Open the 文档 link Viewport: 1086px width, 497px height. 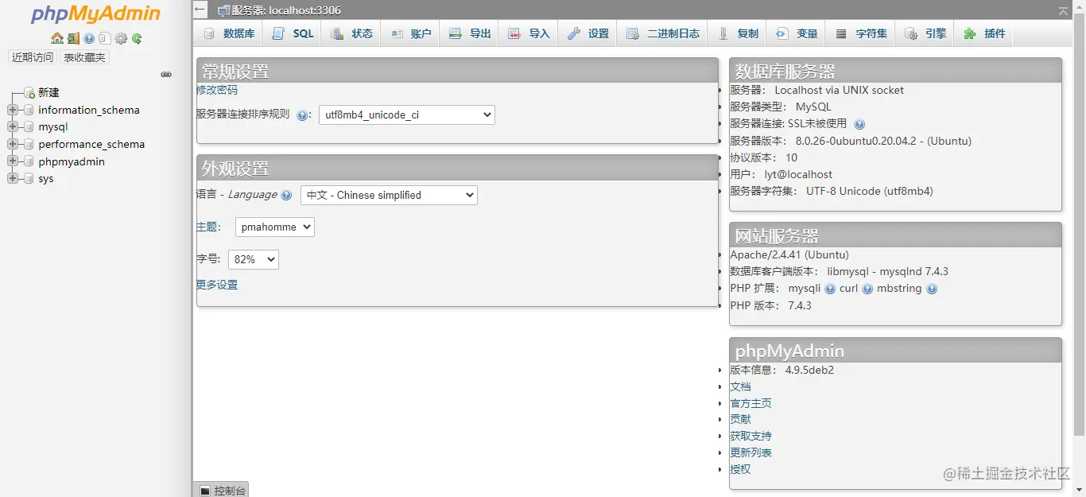tap(741, 386)
